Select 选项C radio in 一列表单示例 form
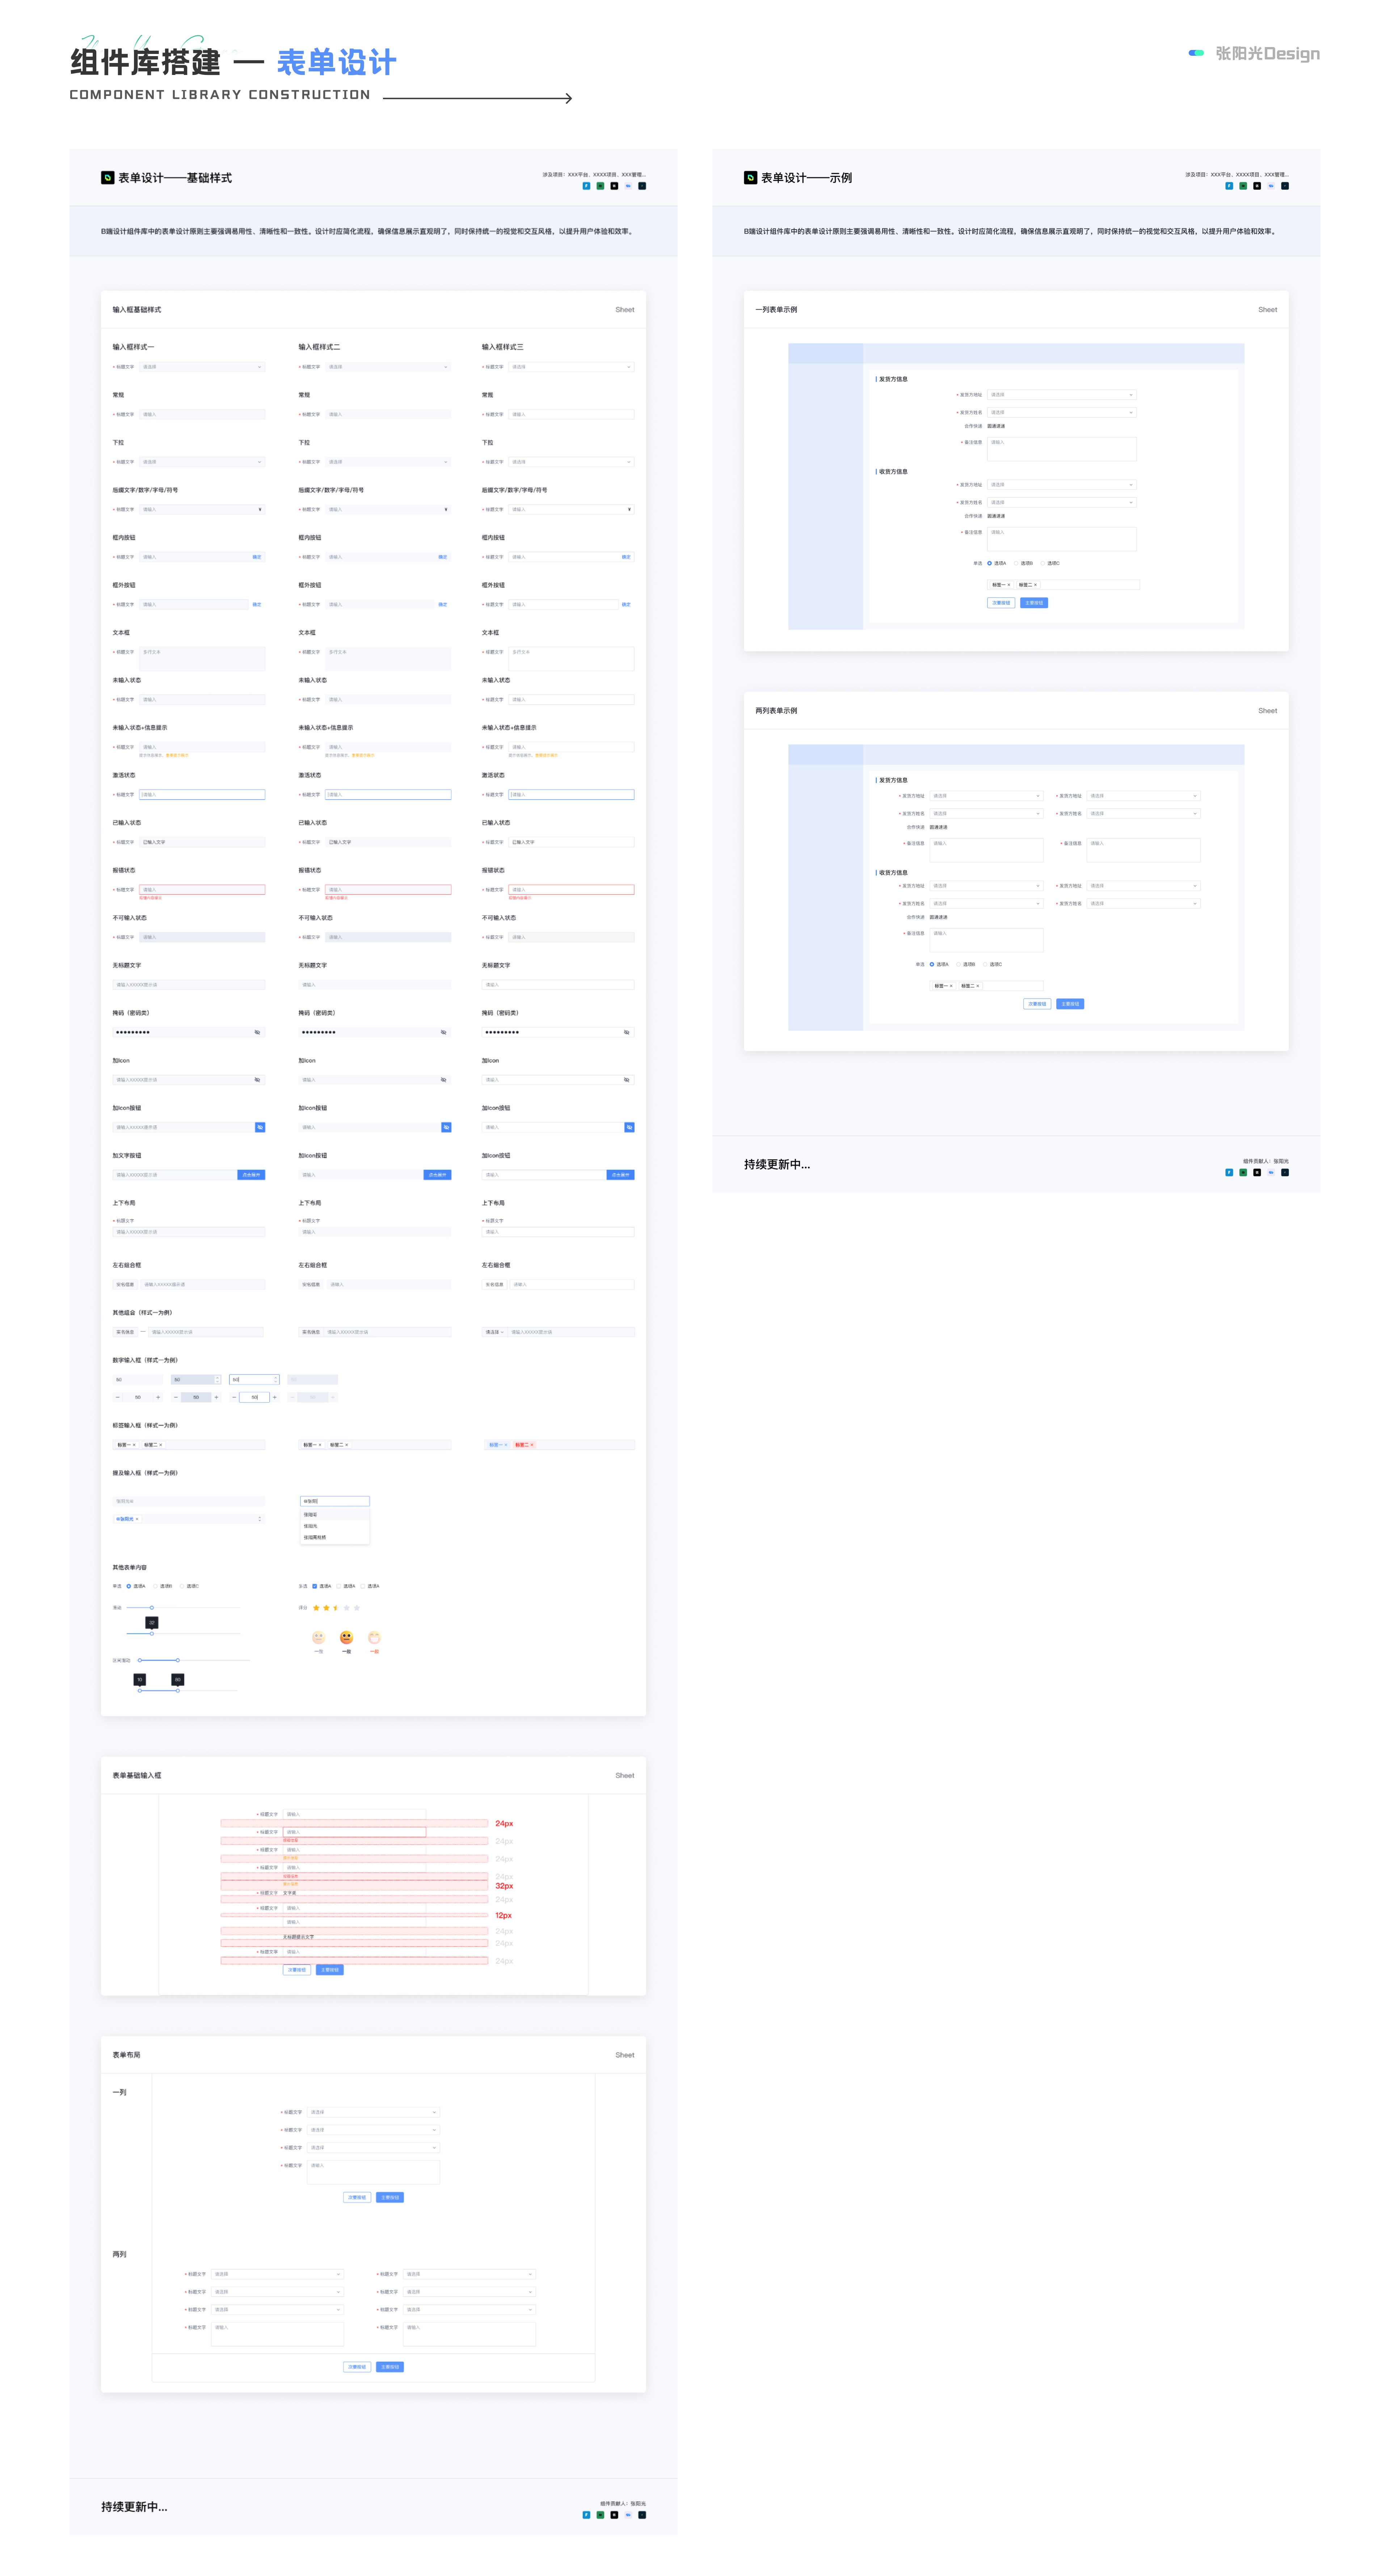The image size is (1390, 2576). pyautogui.click(x=1042, y=563)
